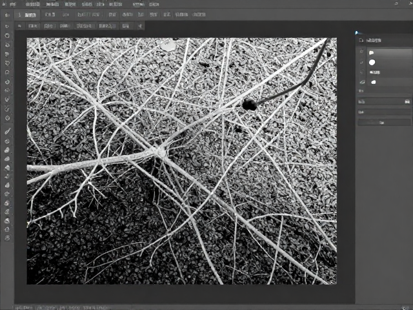Viewport: 413px width, 310px height.
Task: Click the button at the bottom of right panel
Action: click(384, 122)
